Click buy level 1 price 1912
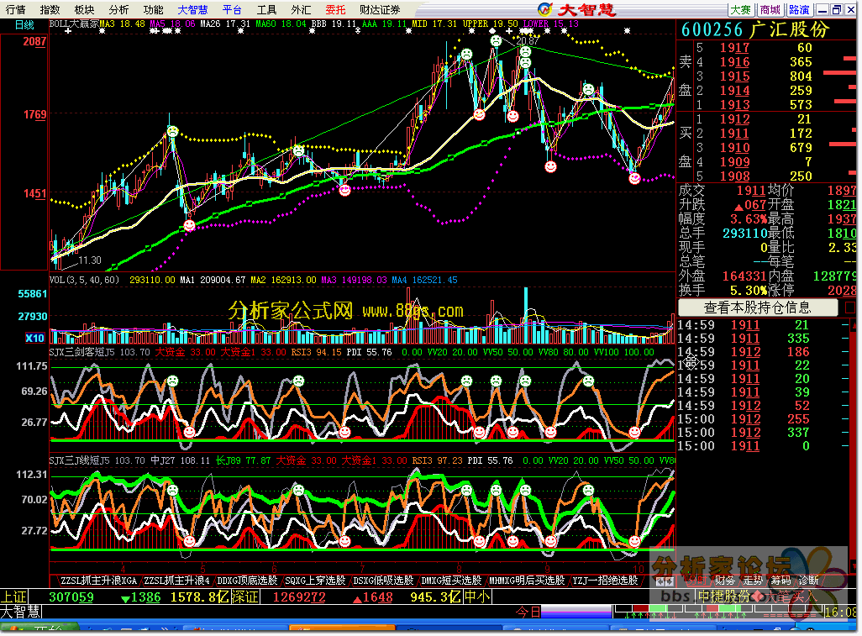862x636 pixels. click(x=735, y=119)
